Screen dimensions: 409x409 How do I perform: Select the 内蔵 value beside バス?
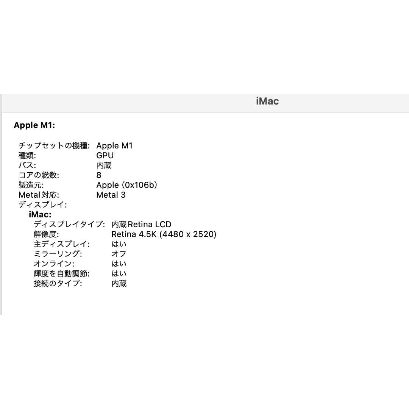click(104, 165)
